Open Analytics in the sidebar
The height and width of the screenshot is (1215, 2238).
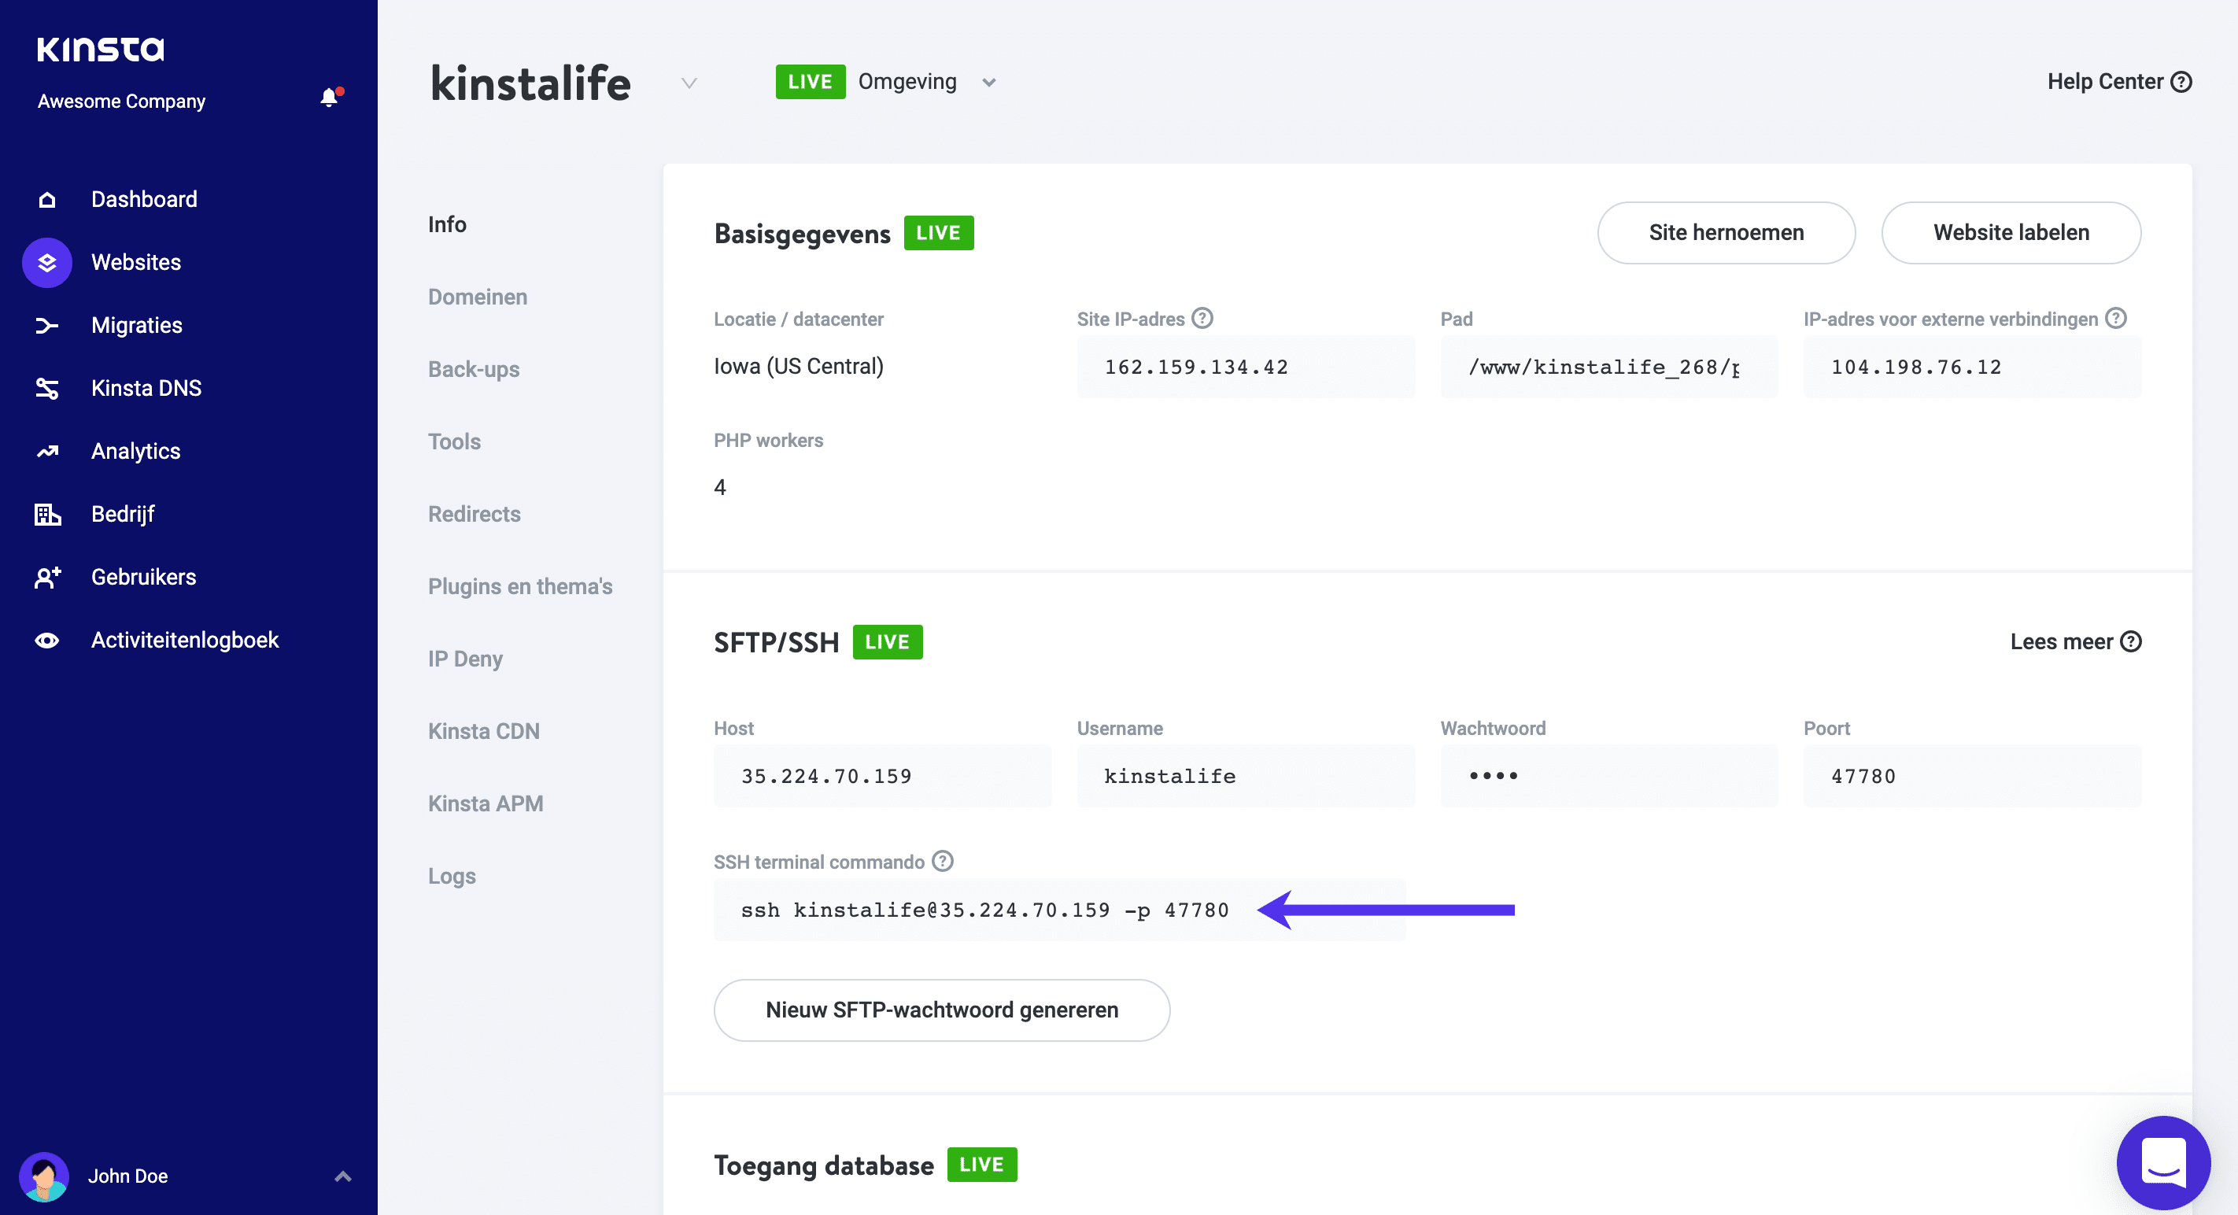click(x=136, y=452)
